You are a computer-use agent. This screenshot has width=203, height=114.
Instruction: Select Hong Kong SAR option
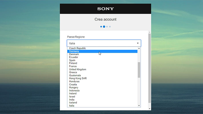(x=102, y=78)
